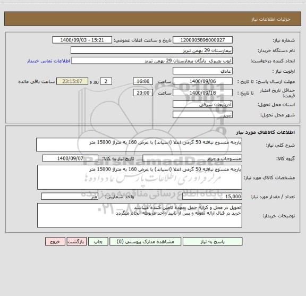Click request creator field ایوب بصیری

(152, 61)
